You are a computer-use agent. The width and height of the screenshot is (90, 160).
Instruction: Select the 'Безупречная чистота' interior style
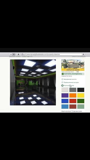coord(69,79)
